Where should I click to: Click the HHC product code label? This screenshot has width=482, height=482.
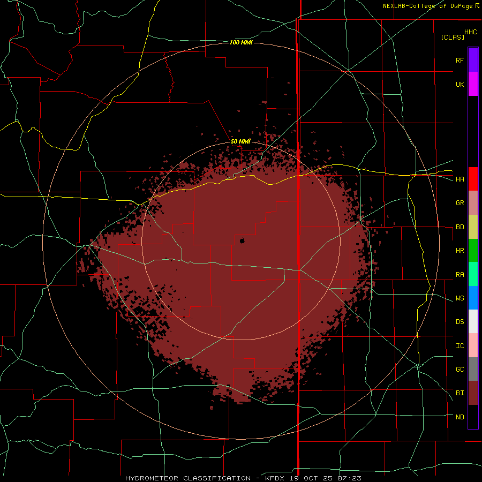pos(470,32)
